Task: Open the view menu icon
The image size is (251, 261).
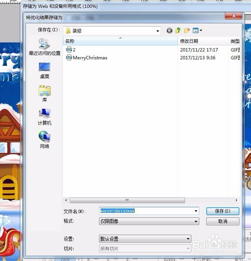Action: [197, 30]
